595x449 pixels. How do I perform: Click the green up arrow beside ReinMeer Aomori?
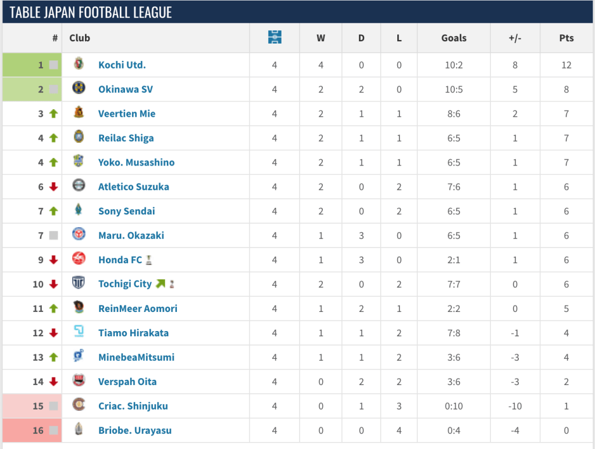pyautogui.click(x=54, y=309)
